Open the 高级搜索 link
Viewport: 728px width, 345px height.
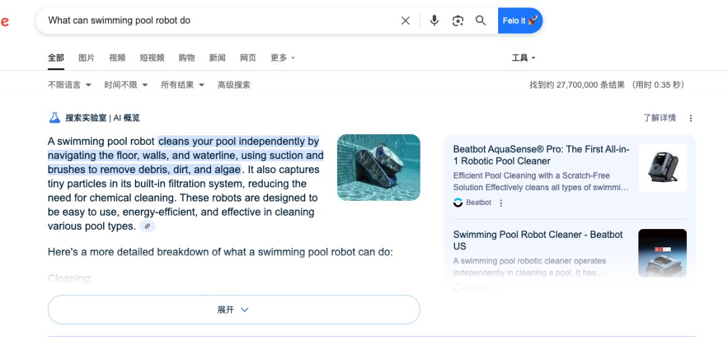(x=234, y=85)
